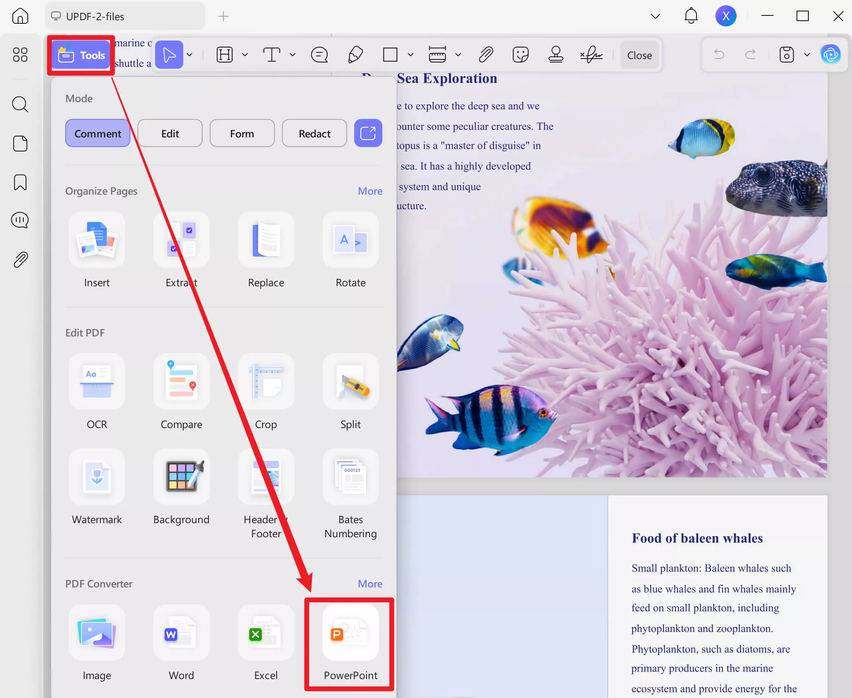852x698 pixels.
Task: Select the stamp tool in toolbar
Action: pyautogui.click(x=556, y=55)
